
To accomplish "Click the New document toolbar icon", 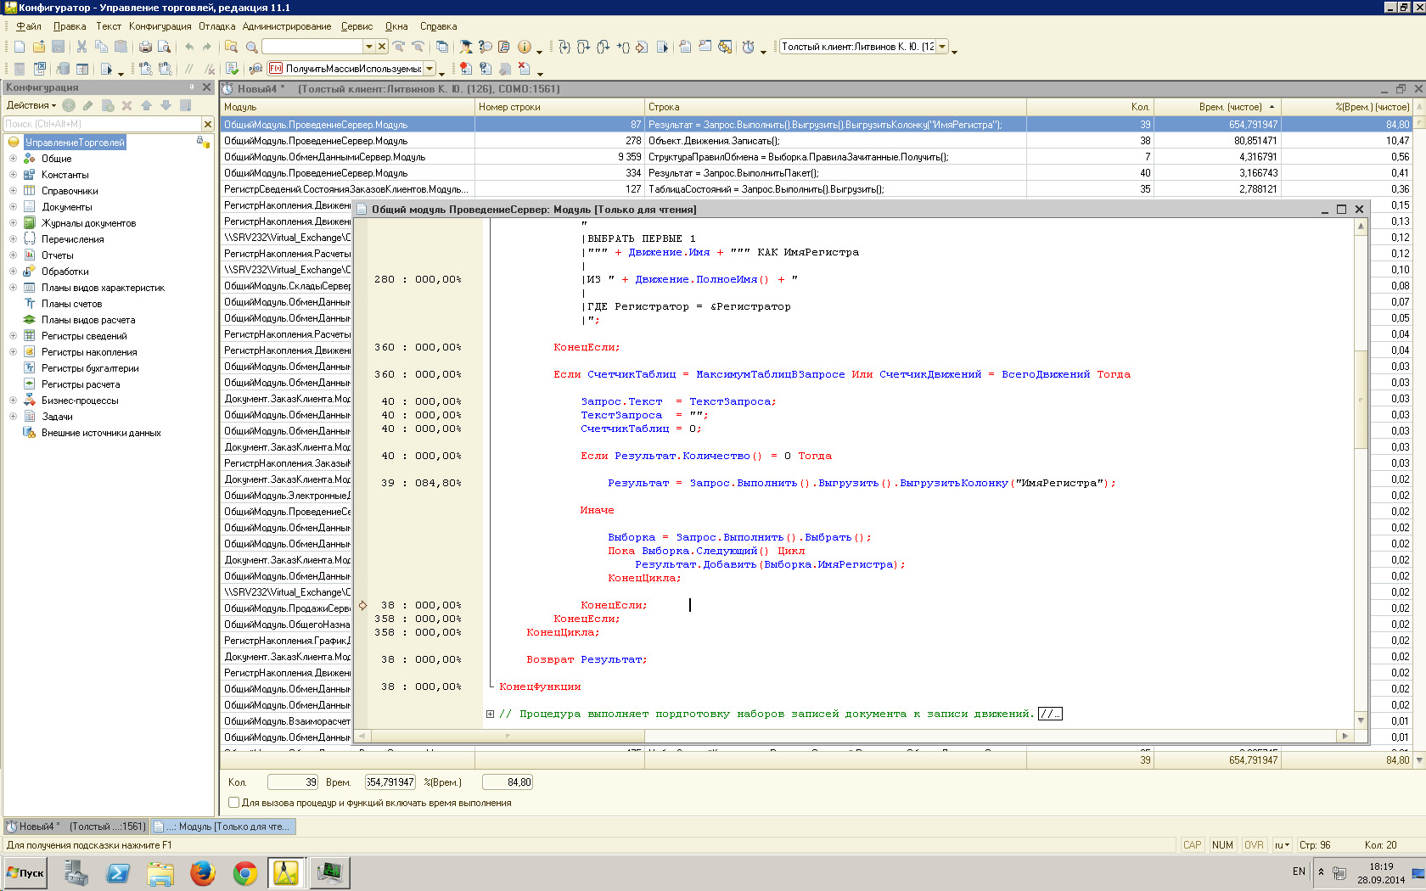I will coord(20,47).
